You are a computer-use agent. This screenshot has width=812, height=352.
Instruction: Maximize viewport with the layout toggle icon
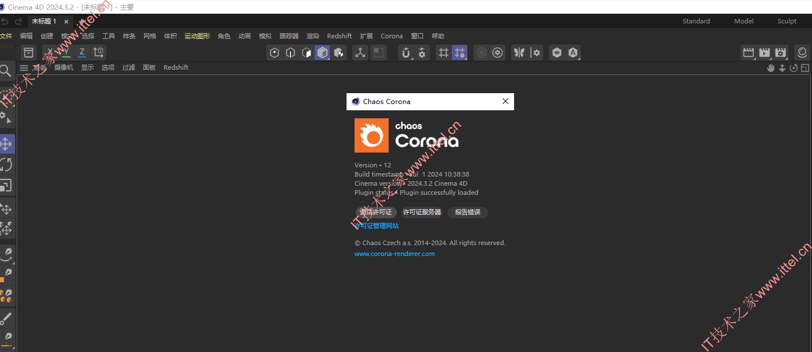click(x=805, y=68)
